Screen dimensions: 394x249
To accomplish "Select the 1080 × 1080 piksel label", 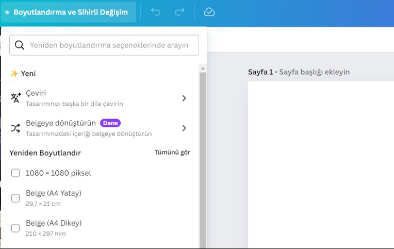I will coord(58,173).
